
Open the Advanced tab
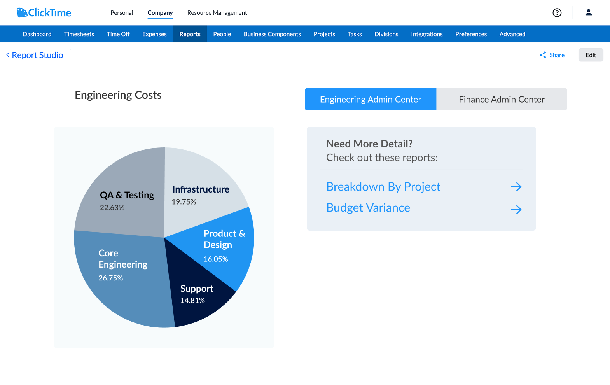pos(512,34)
